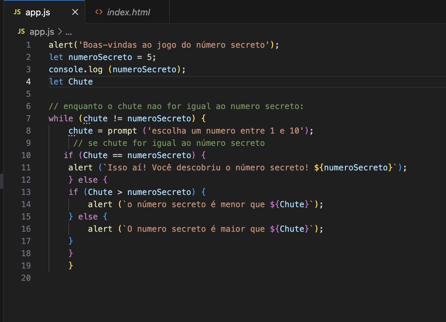The width and height of the screenshot is (446, 322).
Task: Close the app.js tab
Action: point(75,12)
